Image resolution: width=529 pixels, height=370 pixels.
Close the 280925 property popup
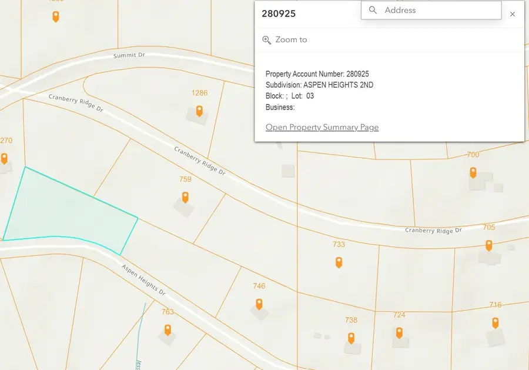[513, 14]
